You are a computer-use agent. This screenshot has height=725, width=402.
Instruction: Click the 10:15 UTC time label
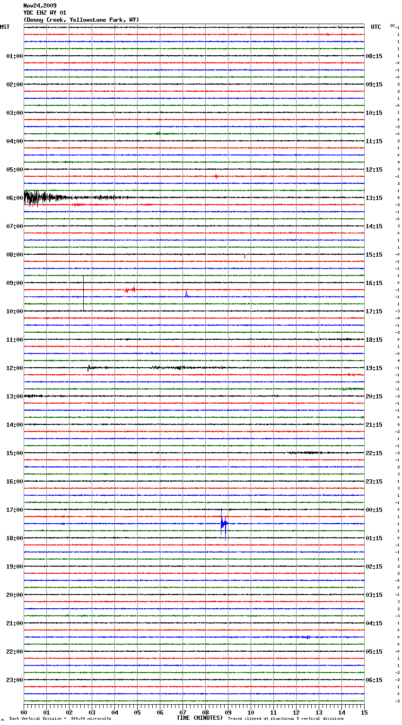click(x=374, y=113)
